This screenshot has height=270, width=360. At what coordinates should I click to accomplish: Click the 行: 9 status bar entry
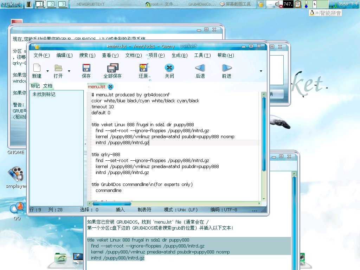click(x=35, y=210)
